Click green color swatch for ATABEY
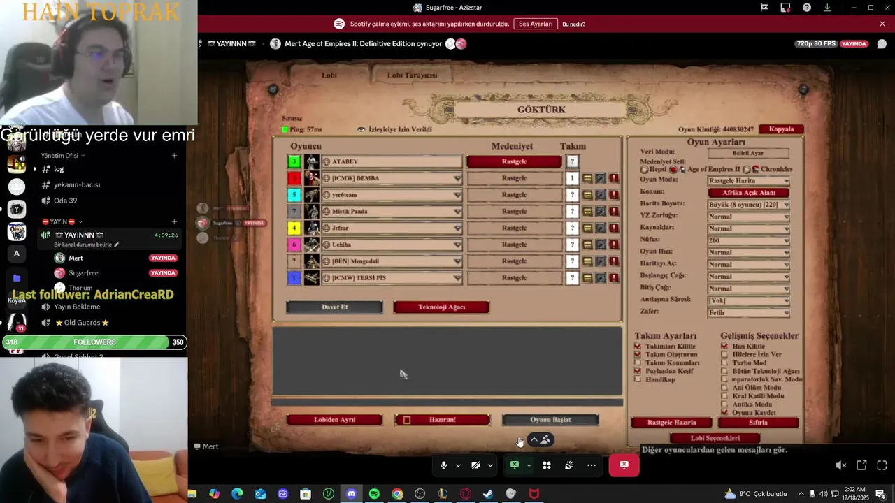This screenshot has width=895, height=503. point(294,162)
